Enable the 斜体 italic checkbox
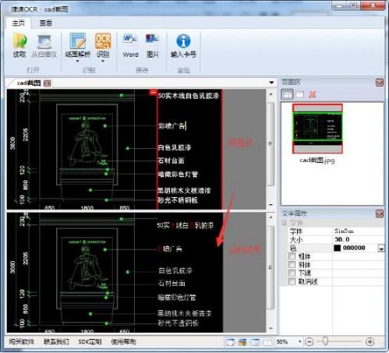This screenshot has width=389, height=353. [x=292, y=265]
